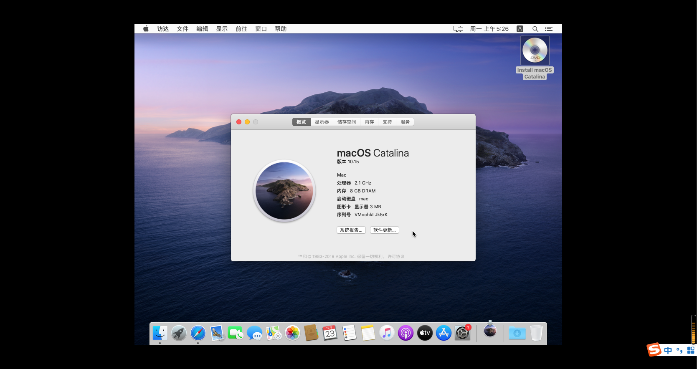Screen dimensions: 697x369
Task: Select the 概览 tab
Action: (x=301, y=122)
